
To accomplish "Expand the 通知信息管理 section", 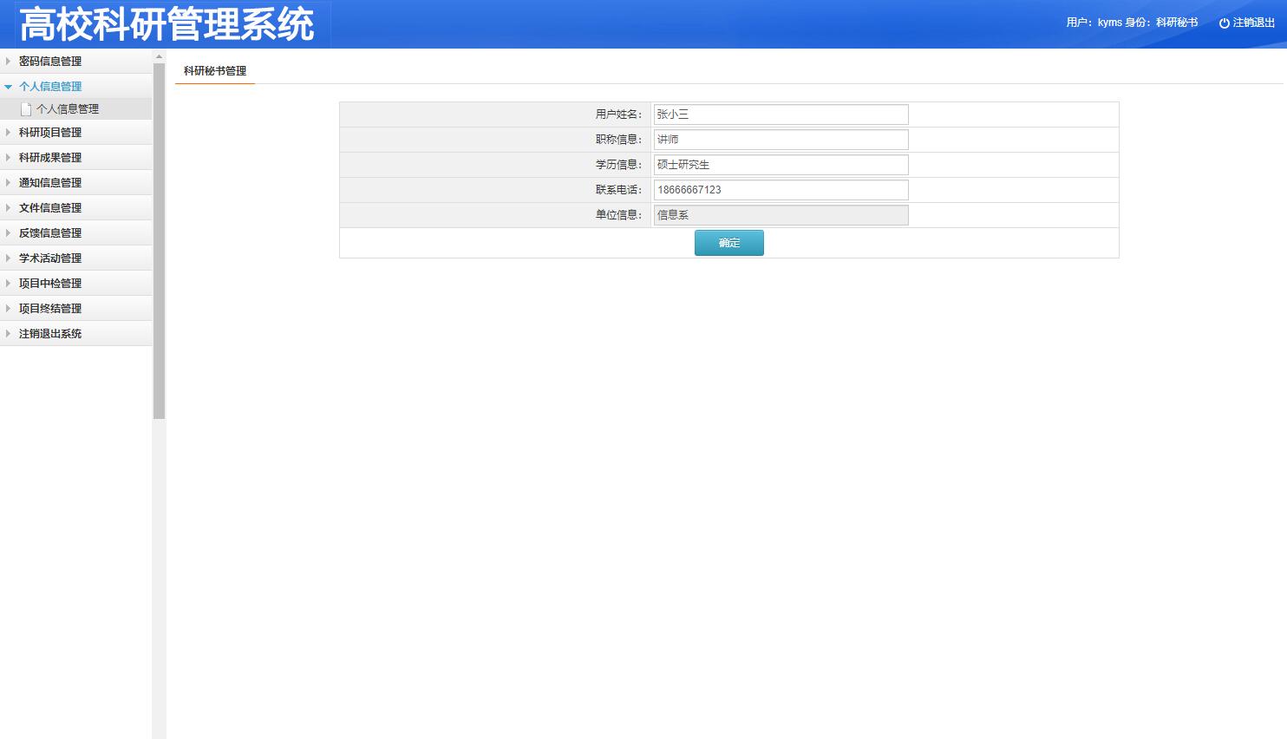I will click(49, 182).
